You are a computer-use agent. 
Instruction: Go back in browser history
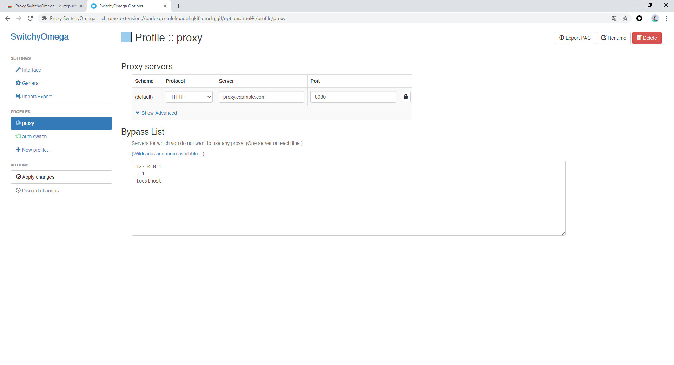[x=8, y=18]
